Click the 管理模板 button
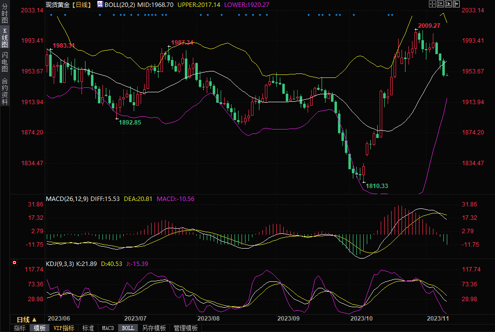The image size is (495, 332). [185, 328]
